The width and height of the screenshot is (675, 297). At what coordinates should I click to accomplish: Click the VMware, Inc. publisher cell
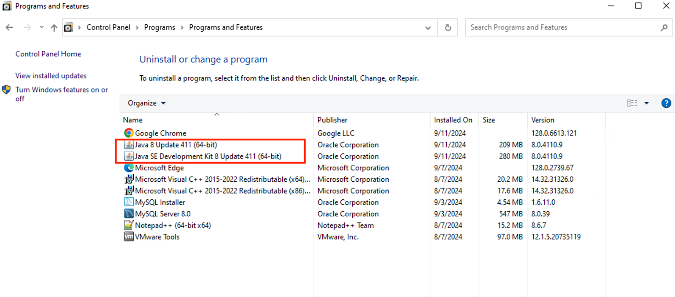point(338,237)
